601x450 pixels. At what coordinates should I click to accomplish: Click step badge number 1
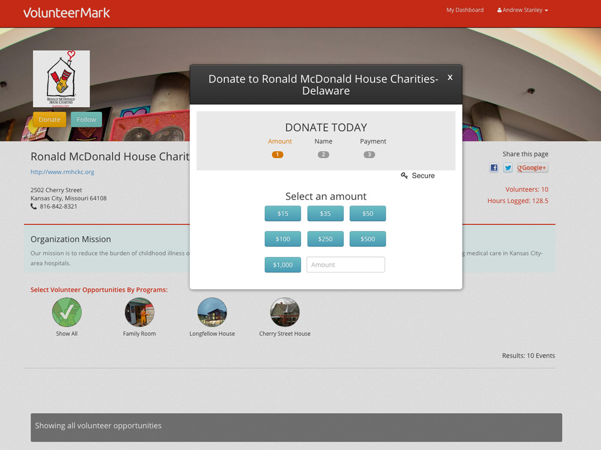pyautogui.click(x=278, y=155)
